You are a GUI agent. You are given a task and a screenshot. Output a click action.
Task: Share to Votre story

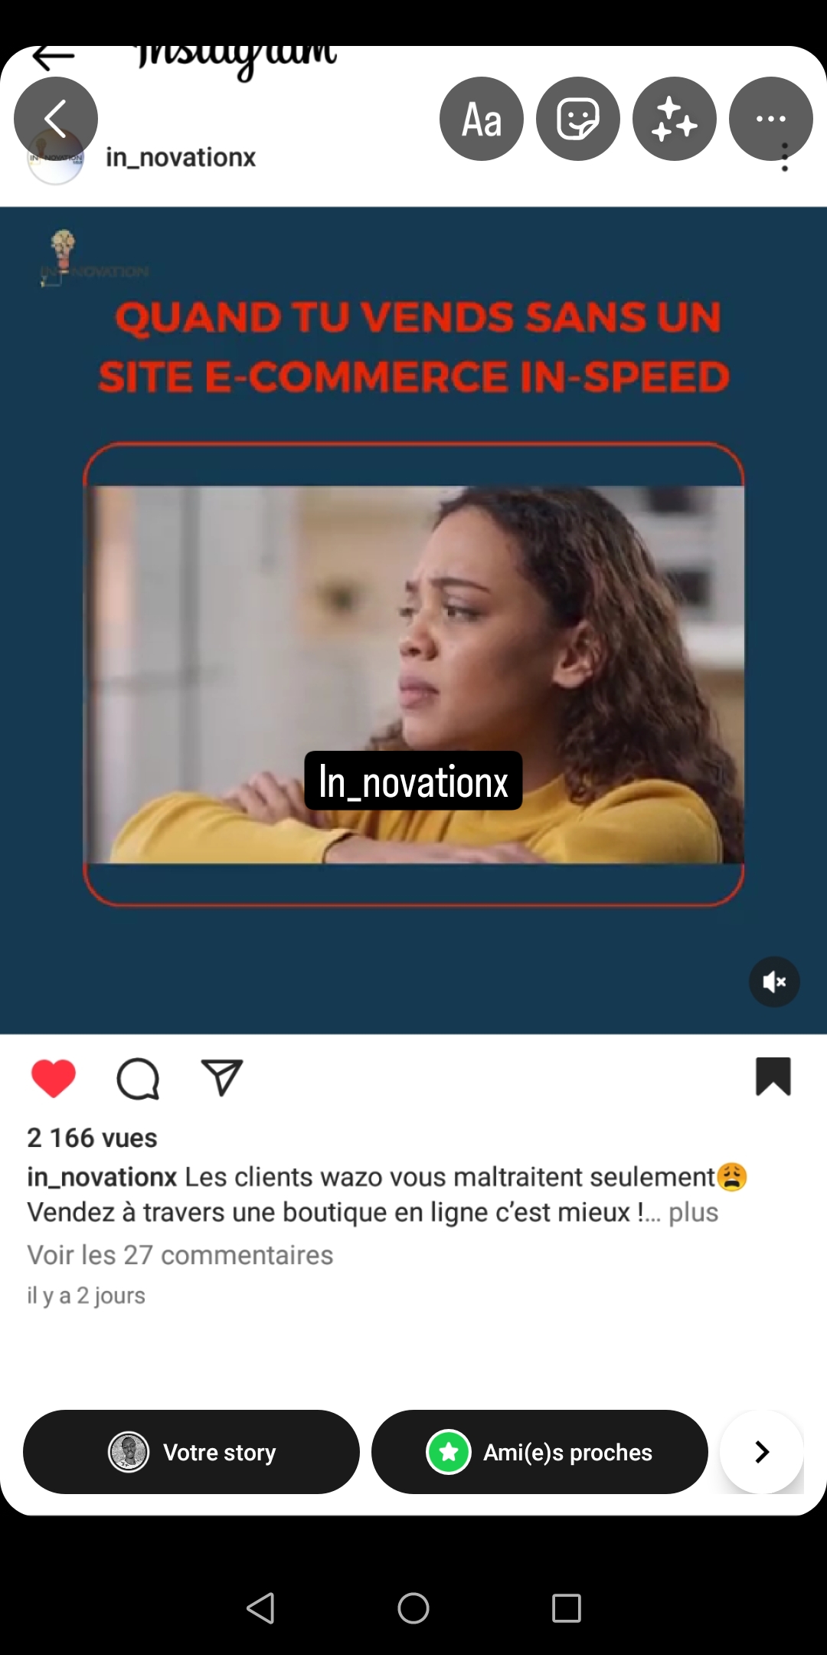[191, 1452]
